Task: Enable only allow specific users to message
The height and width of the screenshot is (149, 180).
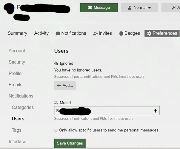Action: 56,130
